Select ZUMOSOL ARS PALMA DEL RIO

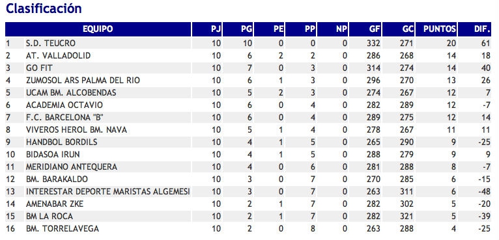(83, 81)
